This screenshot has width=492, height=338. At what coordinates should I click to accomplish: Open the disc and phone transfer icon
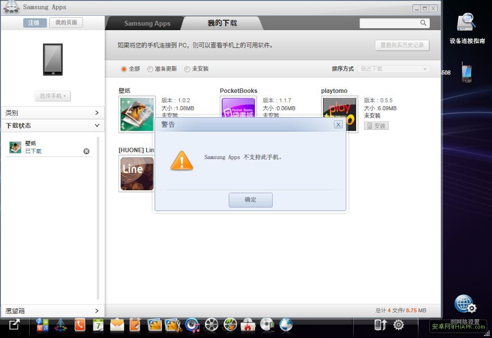click(x=267, y=325)
